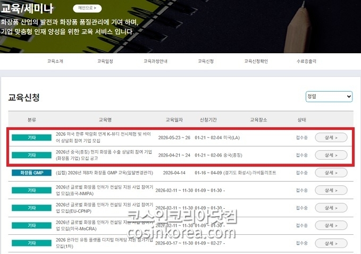
Task: Open the 교육신청 navigation tab
Action: pos(206,61)
